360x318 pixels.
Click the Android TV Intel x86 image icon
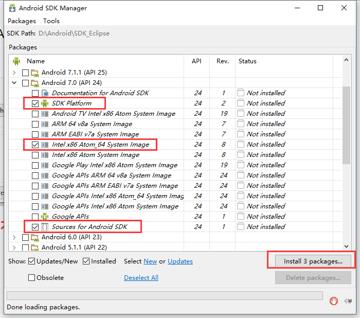click(x=45, y=114)
